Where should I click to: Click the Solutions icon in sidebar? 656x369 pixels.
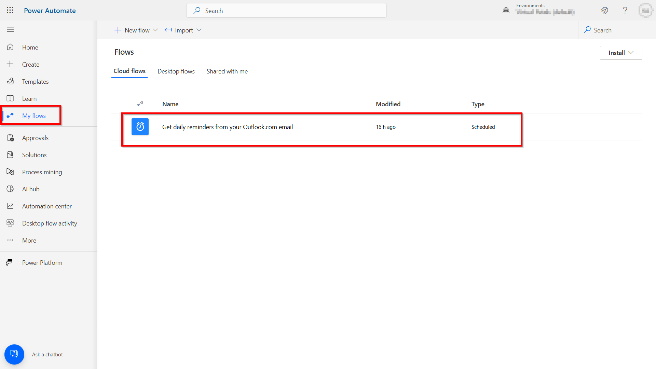click(10, 155)
